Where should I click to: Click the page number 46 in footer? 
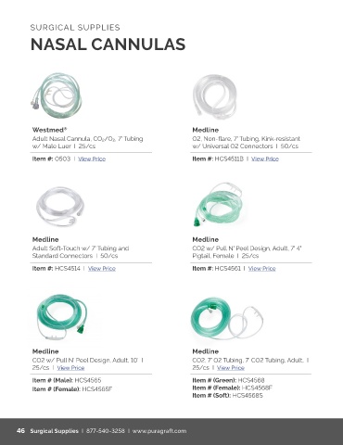tap(20, 431)
